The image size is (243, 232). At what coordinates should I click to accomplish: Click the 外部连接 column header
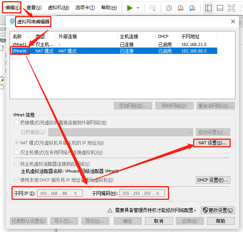(x=87, y=36)
